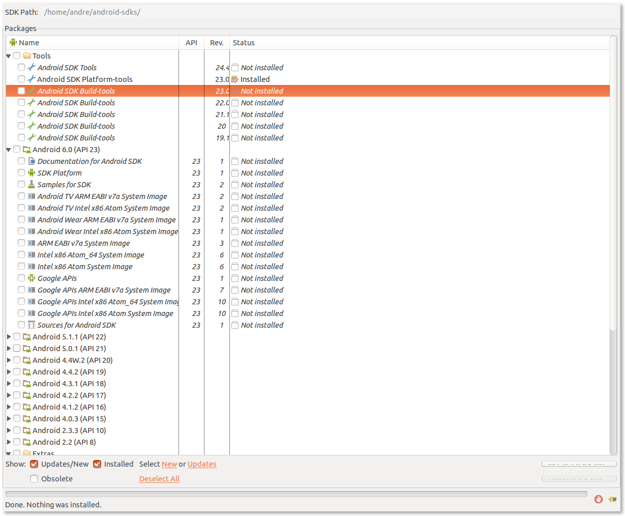Check the highlighted Android SDK Build-tools 23.0 checkbox
Viewport: 625px width, 516px height.
21,91
